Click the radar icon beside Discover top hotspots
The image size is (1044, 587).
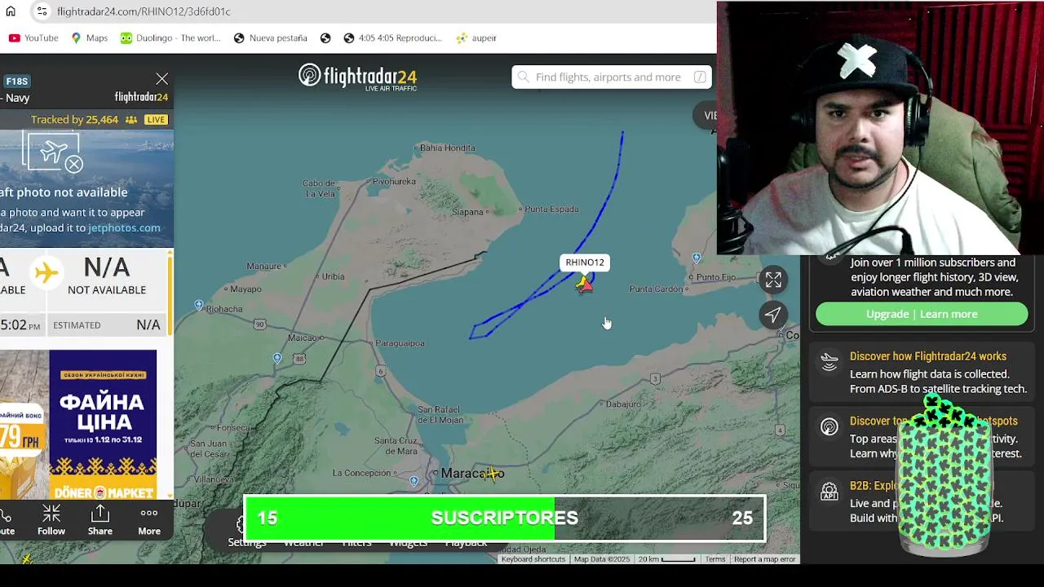click(829, 426)
